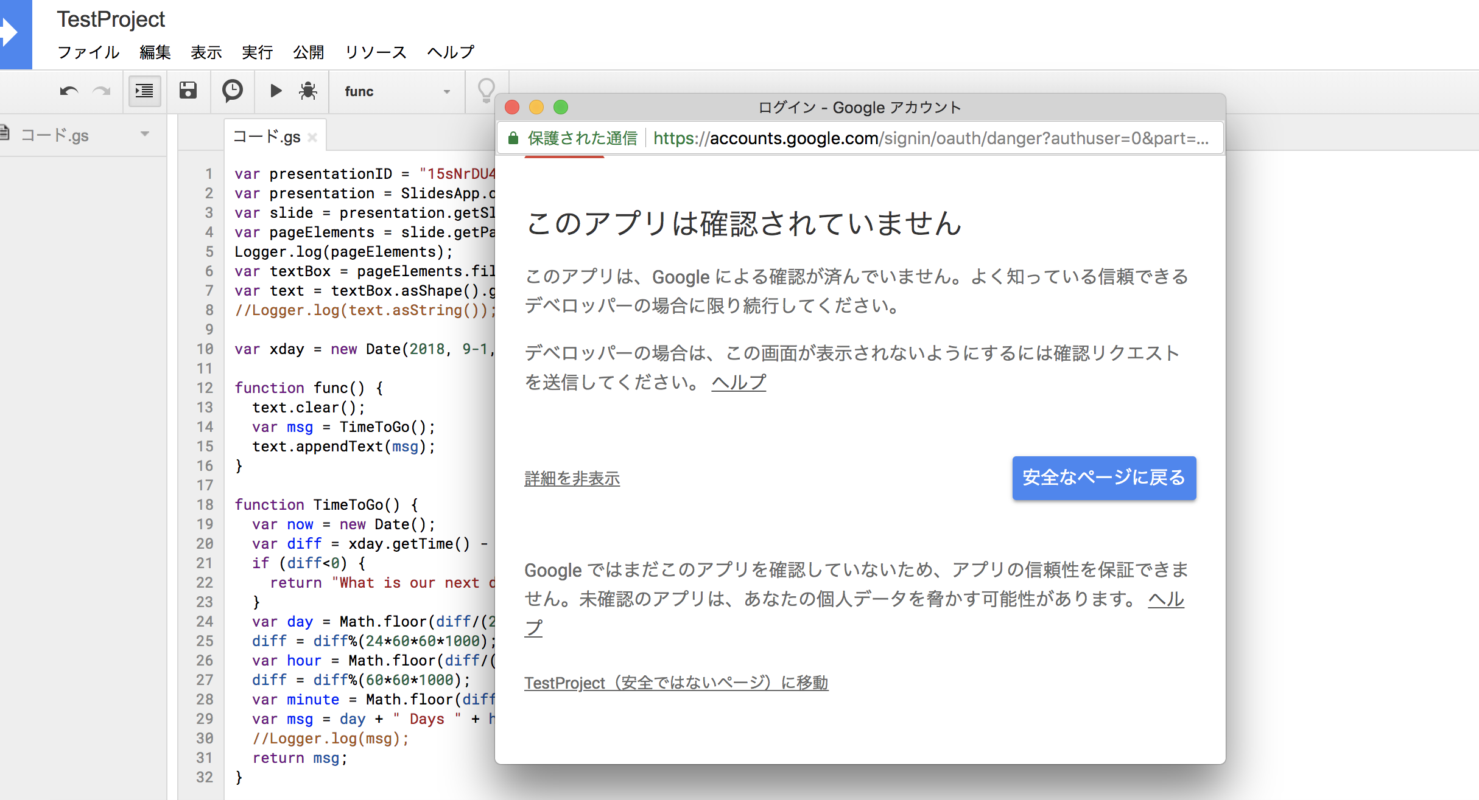
Task: Open the 実行 menu
Action: pyautogui.click(x=257, y=52)
